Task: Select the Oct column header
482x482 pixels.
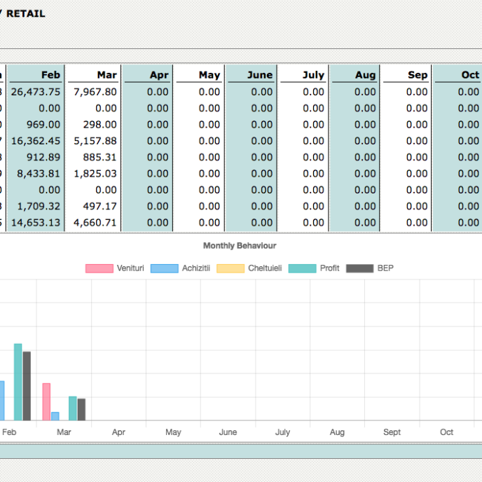Action: (469, 75)
